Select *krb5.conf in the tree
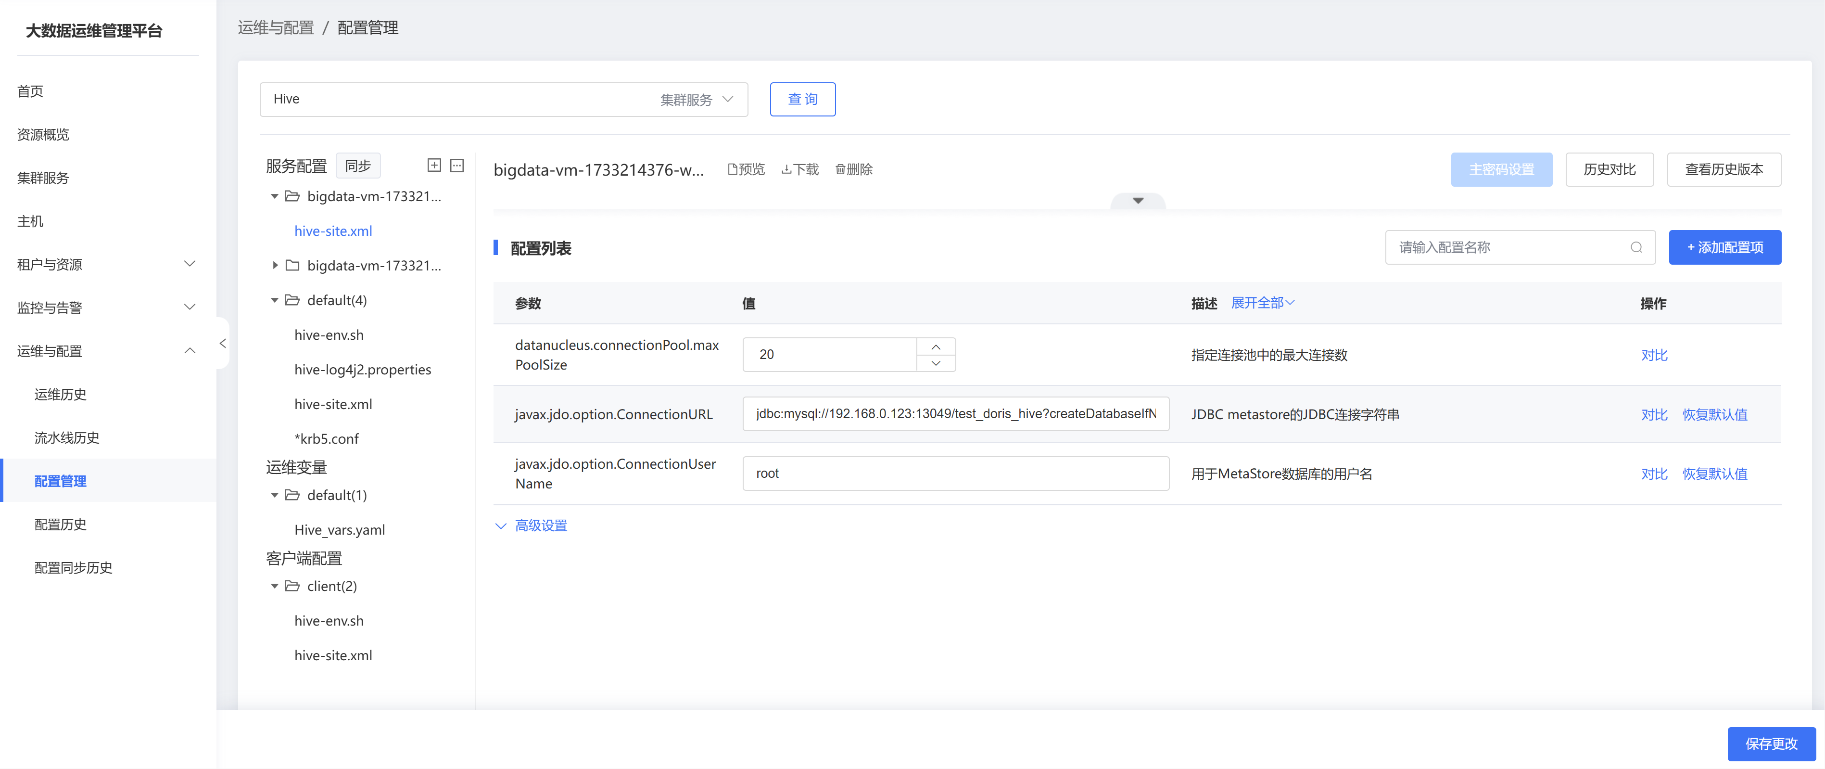This screenshot has height=769, width=1825. coord(326,439)
